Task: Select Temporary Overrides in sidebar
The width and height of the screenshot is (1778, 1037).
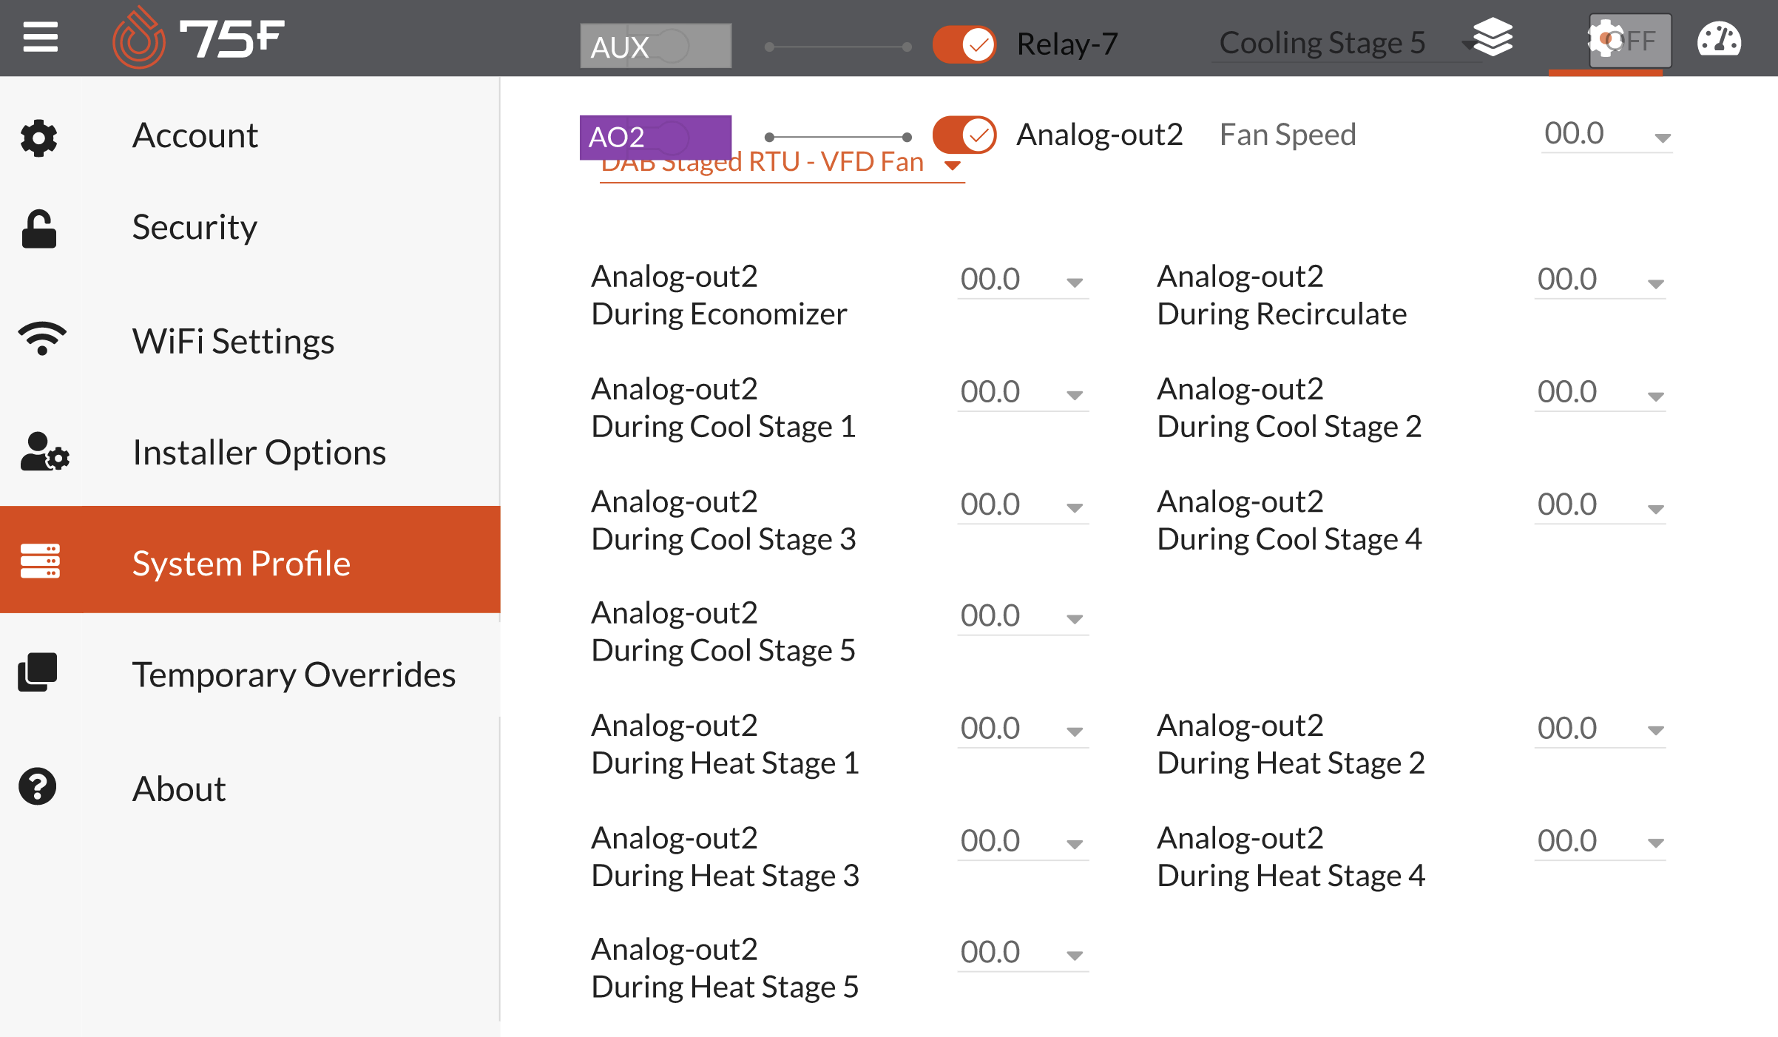Action: pos(293,675)
